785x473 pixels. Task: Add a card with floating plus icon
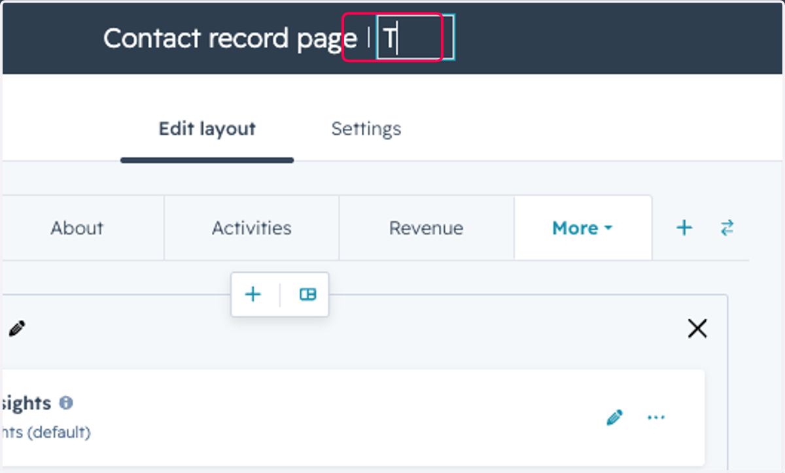[253, 294]
